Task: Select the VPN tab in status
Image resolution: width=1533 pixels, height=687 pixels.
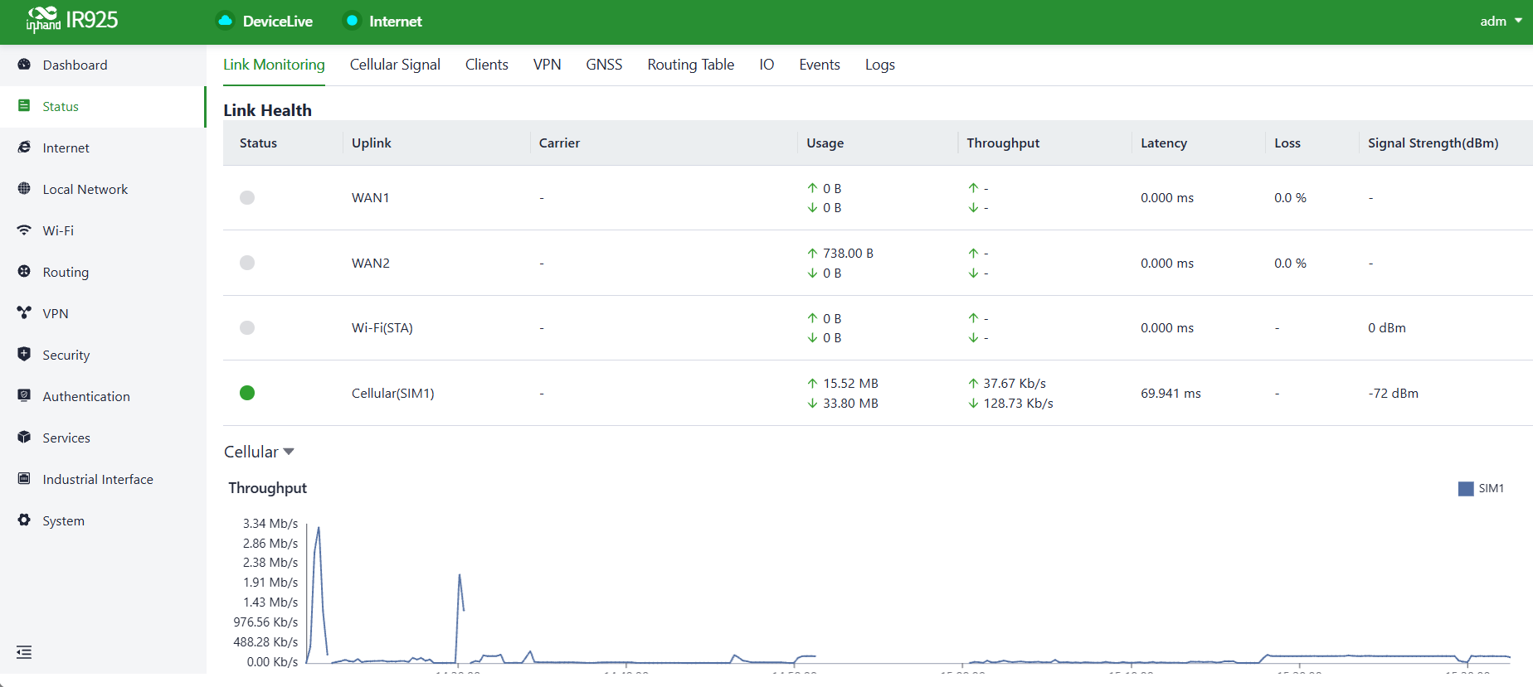Action: click(547, 65)
